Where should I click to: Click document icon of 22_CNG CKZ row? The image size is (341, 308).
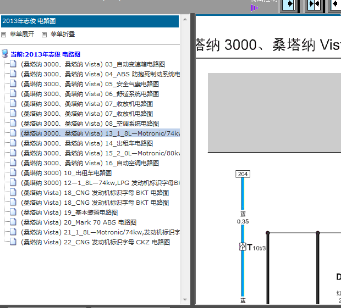13,242
